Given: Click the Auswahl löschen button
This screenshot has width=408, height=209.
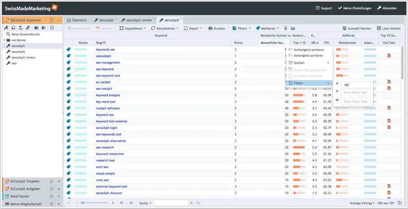Looking at the screenshot, I should [x=356, y=28].
